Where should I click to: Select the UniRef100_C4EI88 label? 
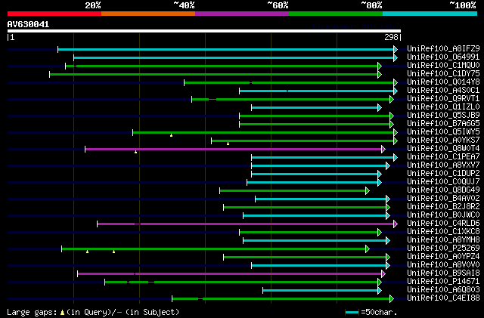click(x=443, y=298)
